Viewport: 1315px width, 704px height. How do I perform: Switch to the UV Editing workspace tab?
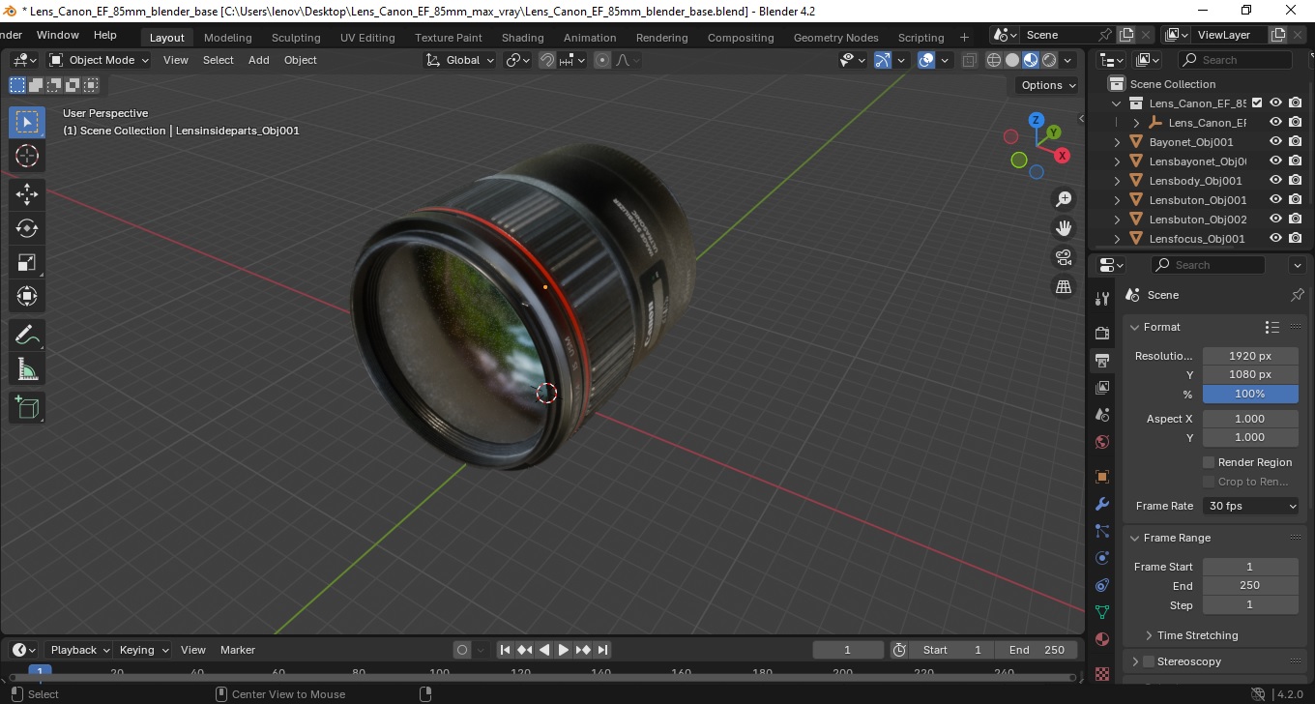coord(367,38)
